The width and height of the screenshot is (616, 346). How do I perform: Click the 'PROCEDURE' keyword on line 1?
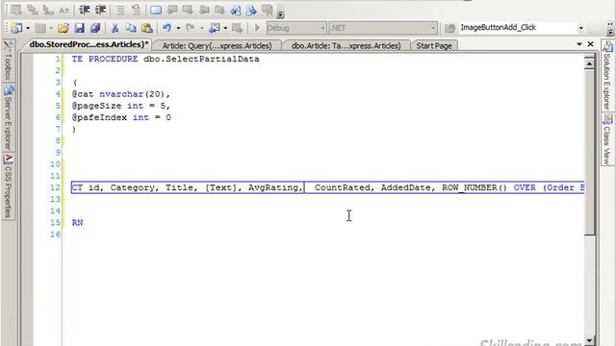114,60
